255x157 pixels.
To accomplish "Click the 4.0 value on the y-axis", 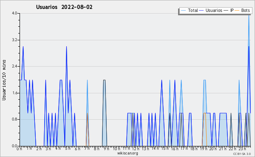I will (x=14, y=13).
